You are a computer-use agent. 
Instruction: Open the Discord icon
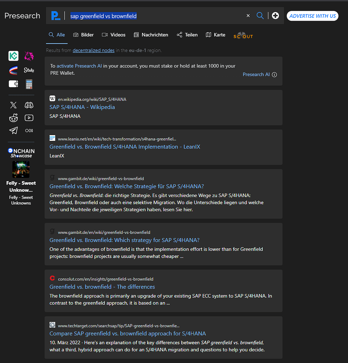click(x=29, y=105)
